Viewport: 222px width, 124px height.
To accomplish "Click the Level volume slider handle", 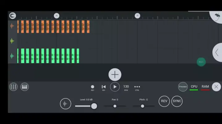I will point(94,106).
